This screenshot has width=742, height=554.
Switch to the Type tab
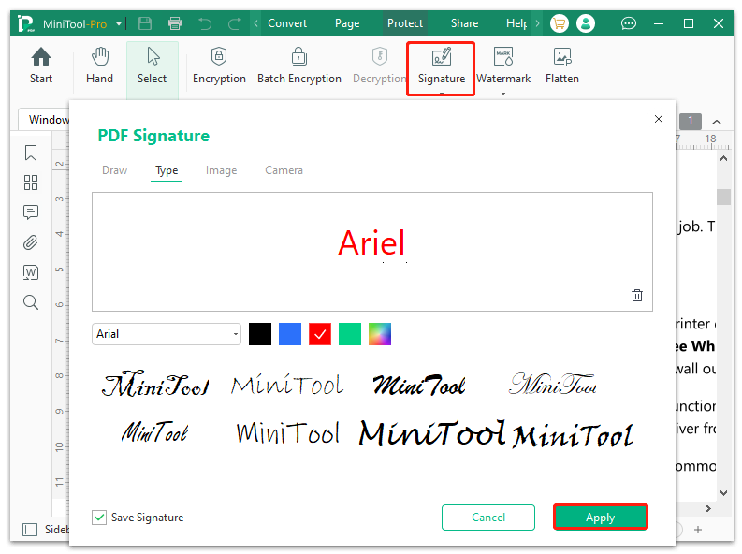pos(167,170)
